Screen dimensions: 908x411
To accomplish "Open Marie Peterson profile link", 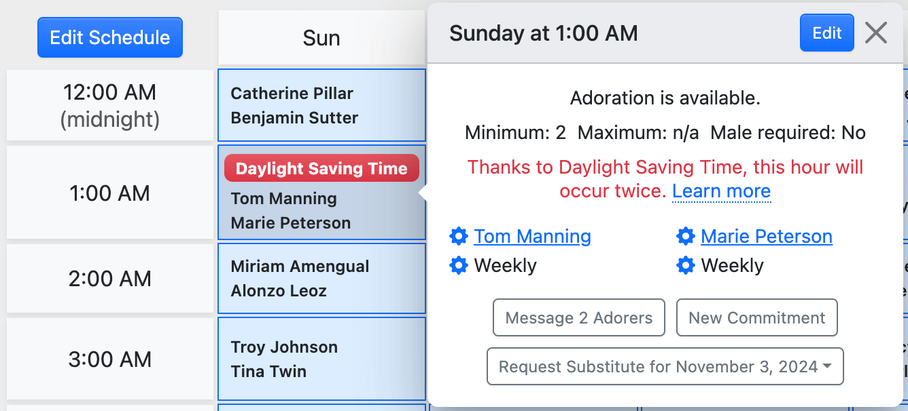I will pos(766,237).
